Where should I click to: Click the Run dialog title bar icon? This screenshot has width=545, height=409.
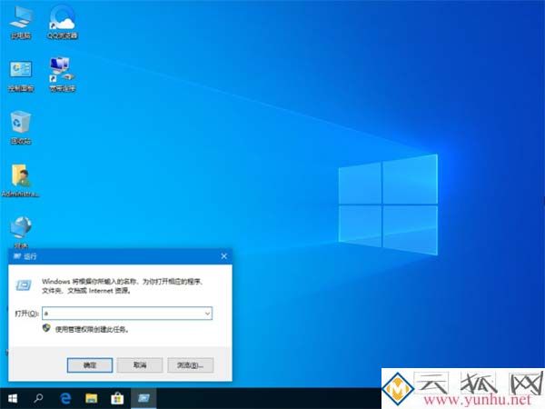17,256
